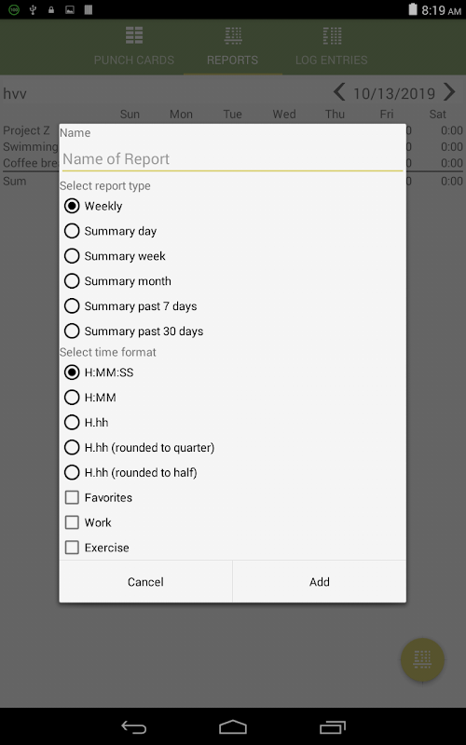Choose H.hh (rounded to quarter) format

(72, 447)
